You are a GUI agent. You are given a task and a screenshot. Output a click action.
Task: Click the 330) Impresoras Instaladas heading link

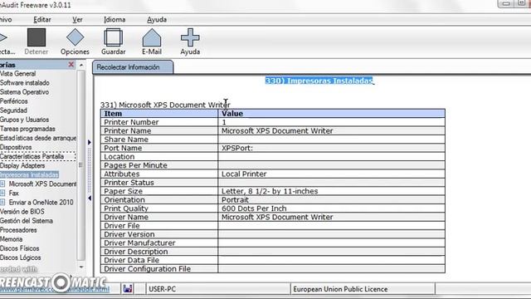[319, 81]
